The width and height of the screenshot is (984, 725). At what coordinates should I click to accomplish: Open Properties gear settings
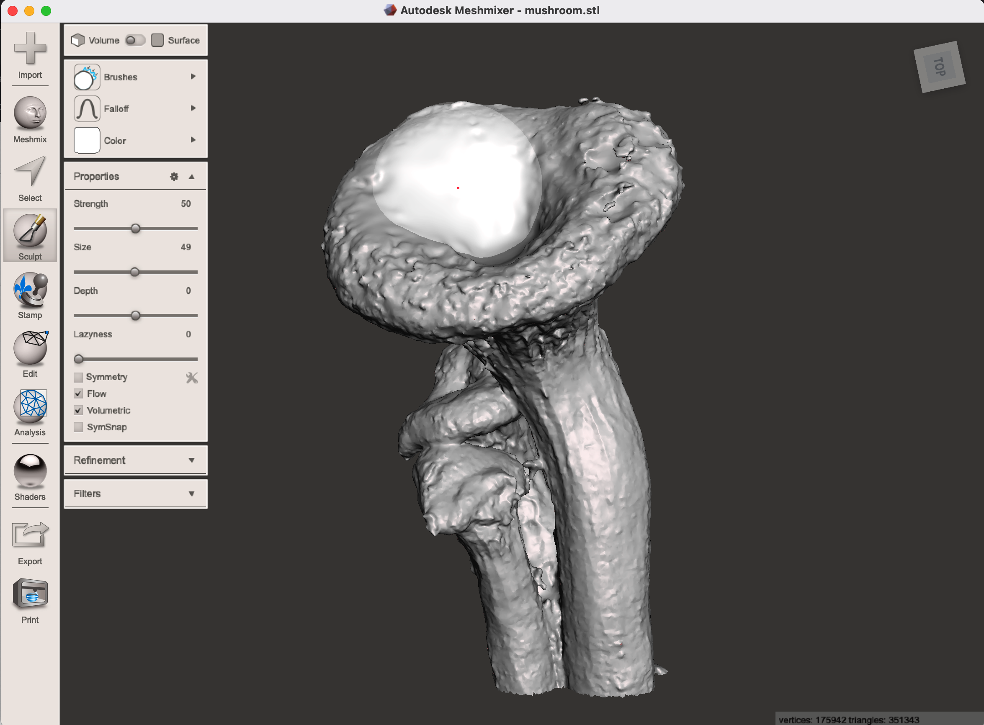click(x=174, y=176)
